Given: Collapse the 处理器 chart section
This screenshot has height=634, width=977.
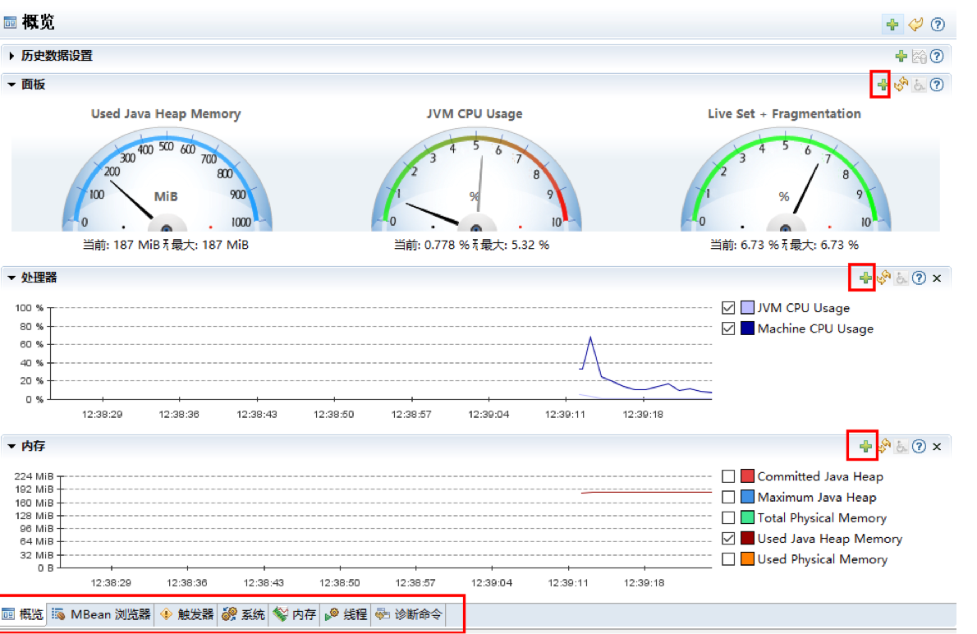Looking at the screenshot, I should coord(11,278).
